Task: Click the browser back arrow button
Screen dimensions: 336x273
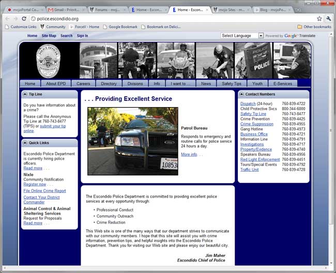Action: tap(8, 19)
